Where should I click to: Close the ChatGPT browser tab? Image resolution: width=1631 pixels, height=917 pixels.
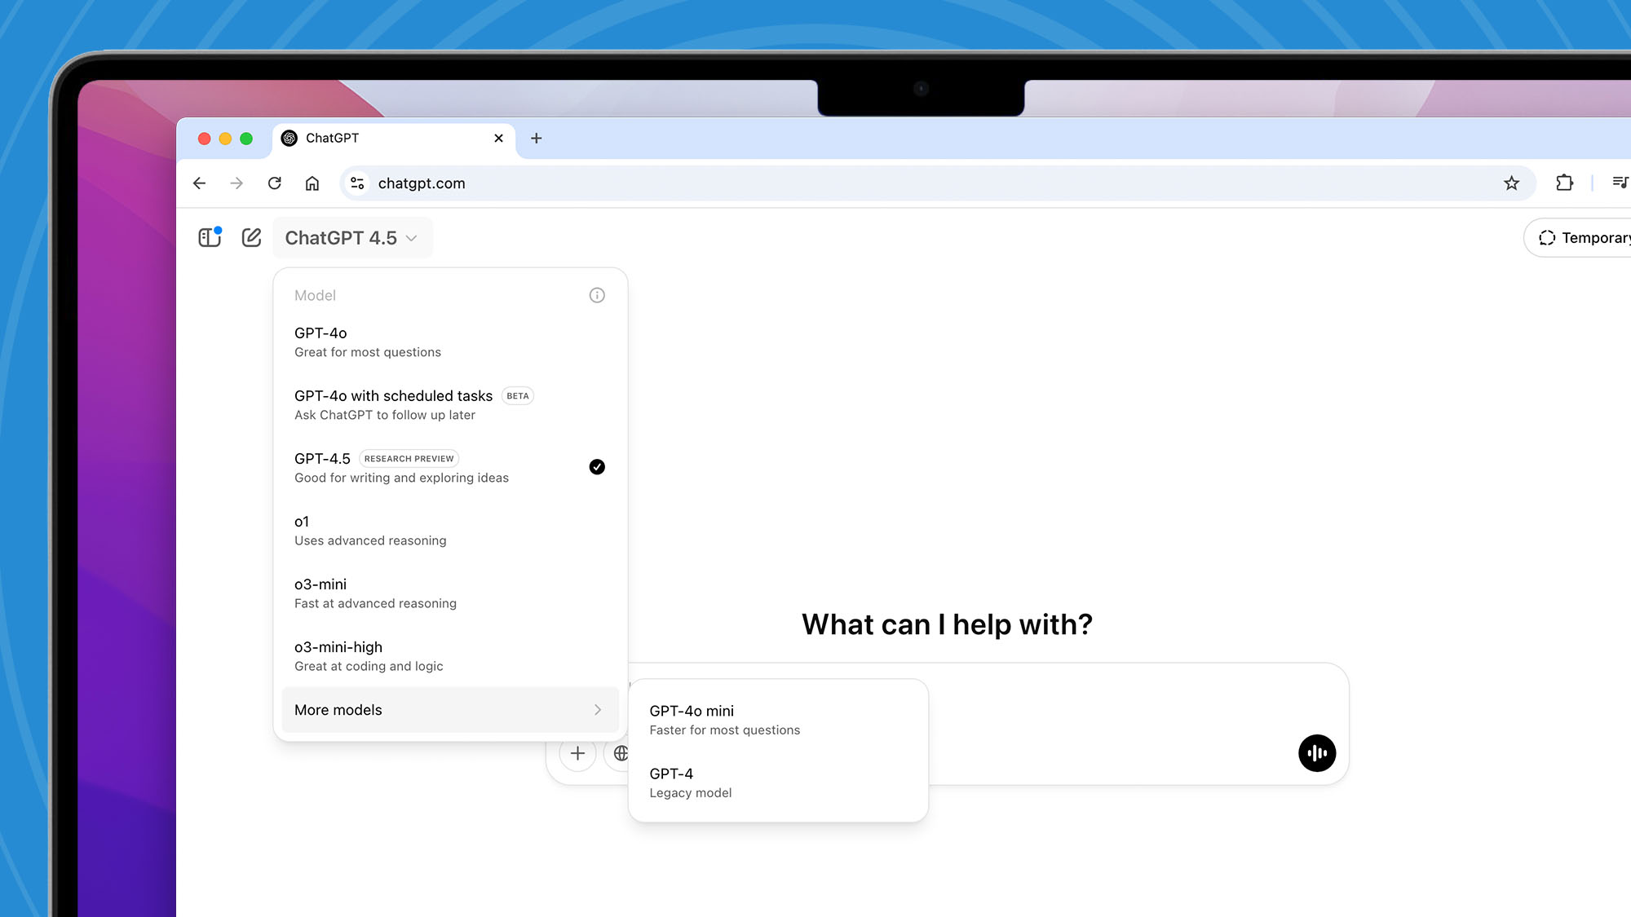[x=498, y=139]
